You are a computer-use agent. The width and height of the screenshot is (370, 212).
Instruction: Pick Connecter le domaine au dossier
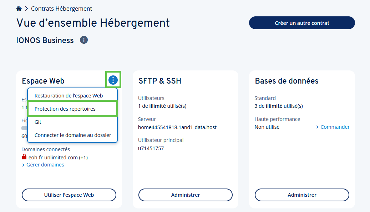[73, 135]
